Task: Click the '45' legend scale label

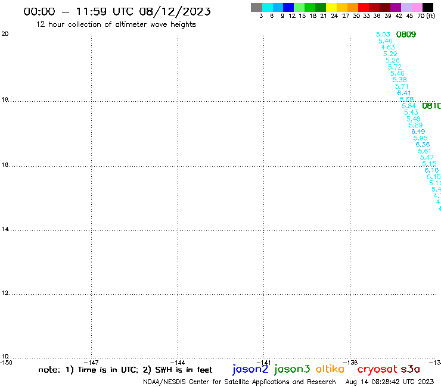Action: [409, 16]
